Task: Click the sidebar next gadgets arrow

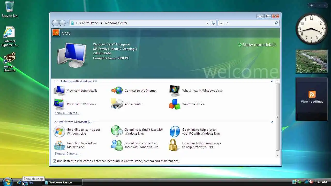Action: [x=325, y=5]
